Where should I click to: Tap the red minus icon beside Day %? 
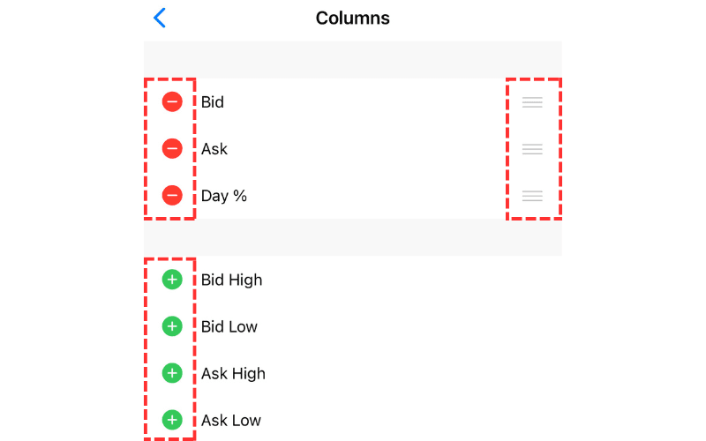pyautogui.click(x=172, y=196)
